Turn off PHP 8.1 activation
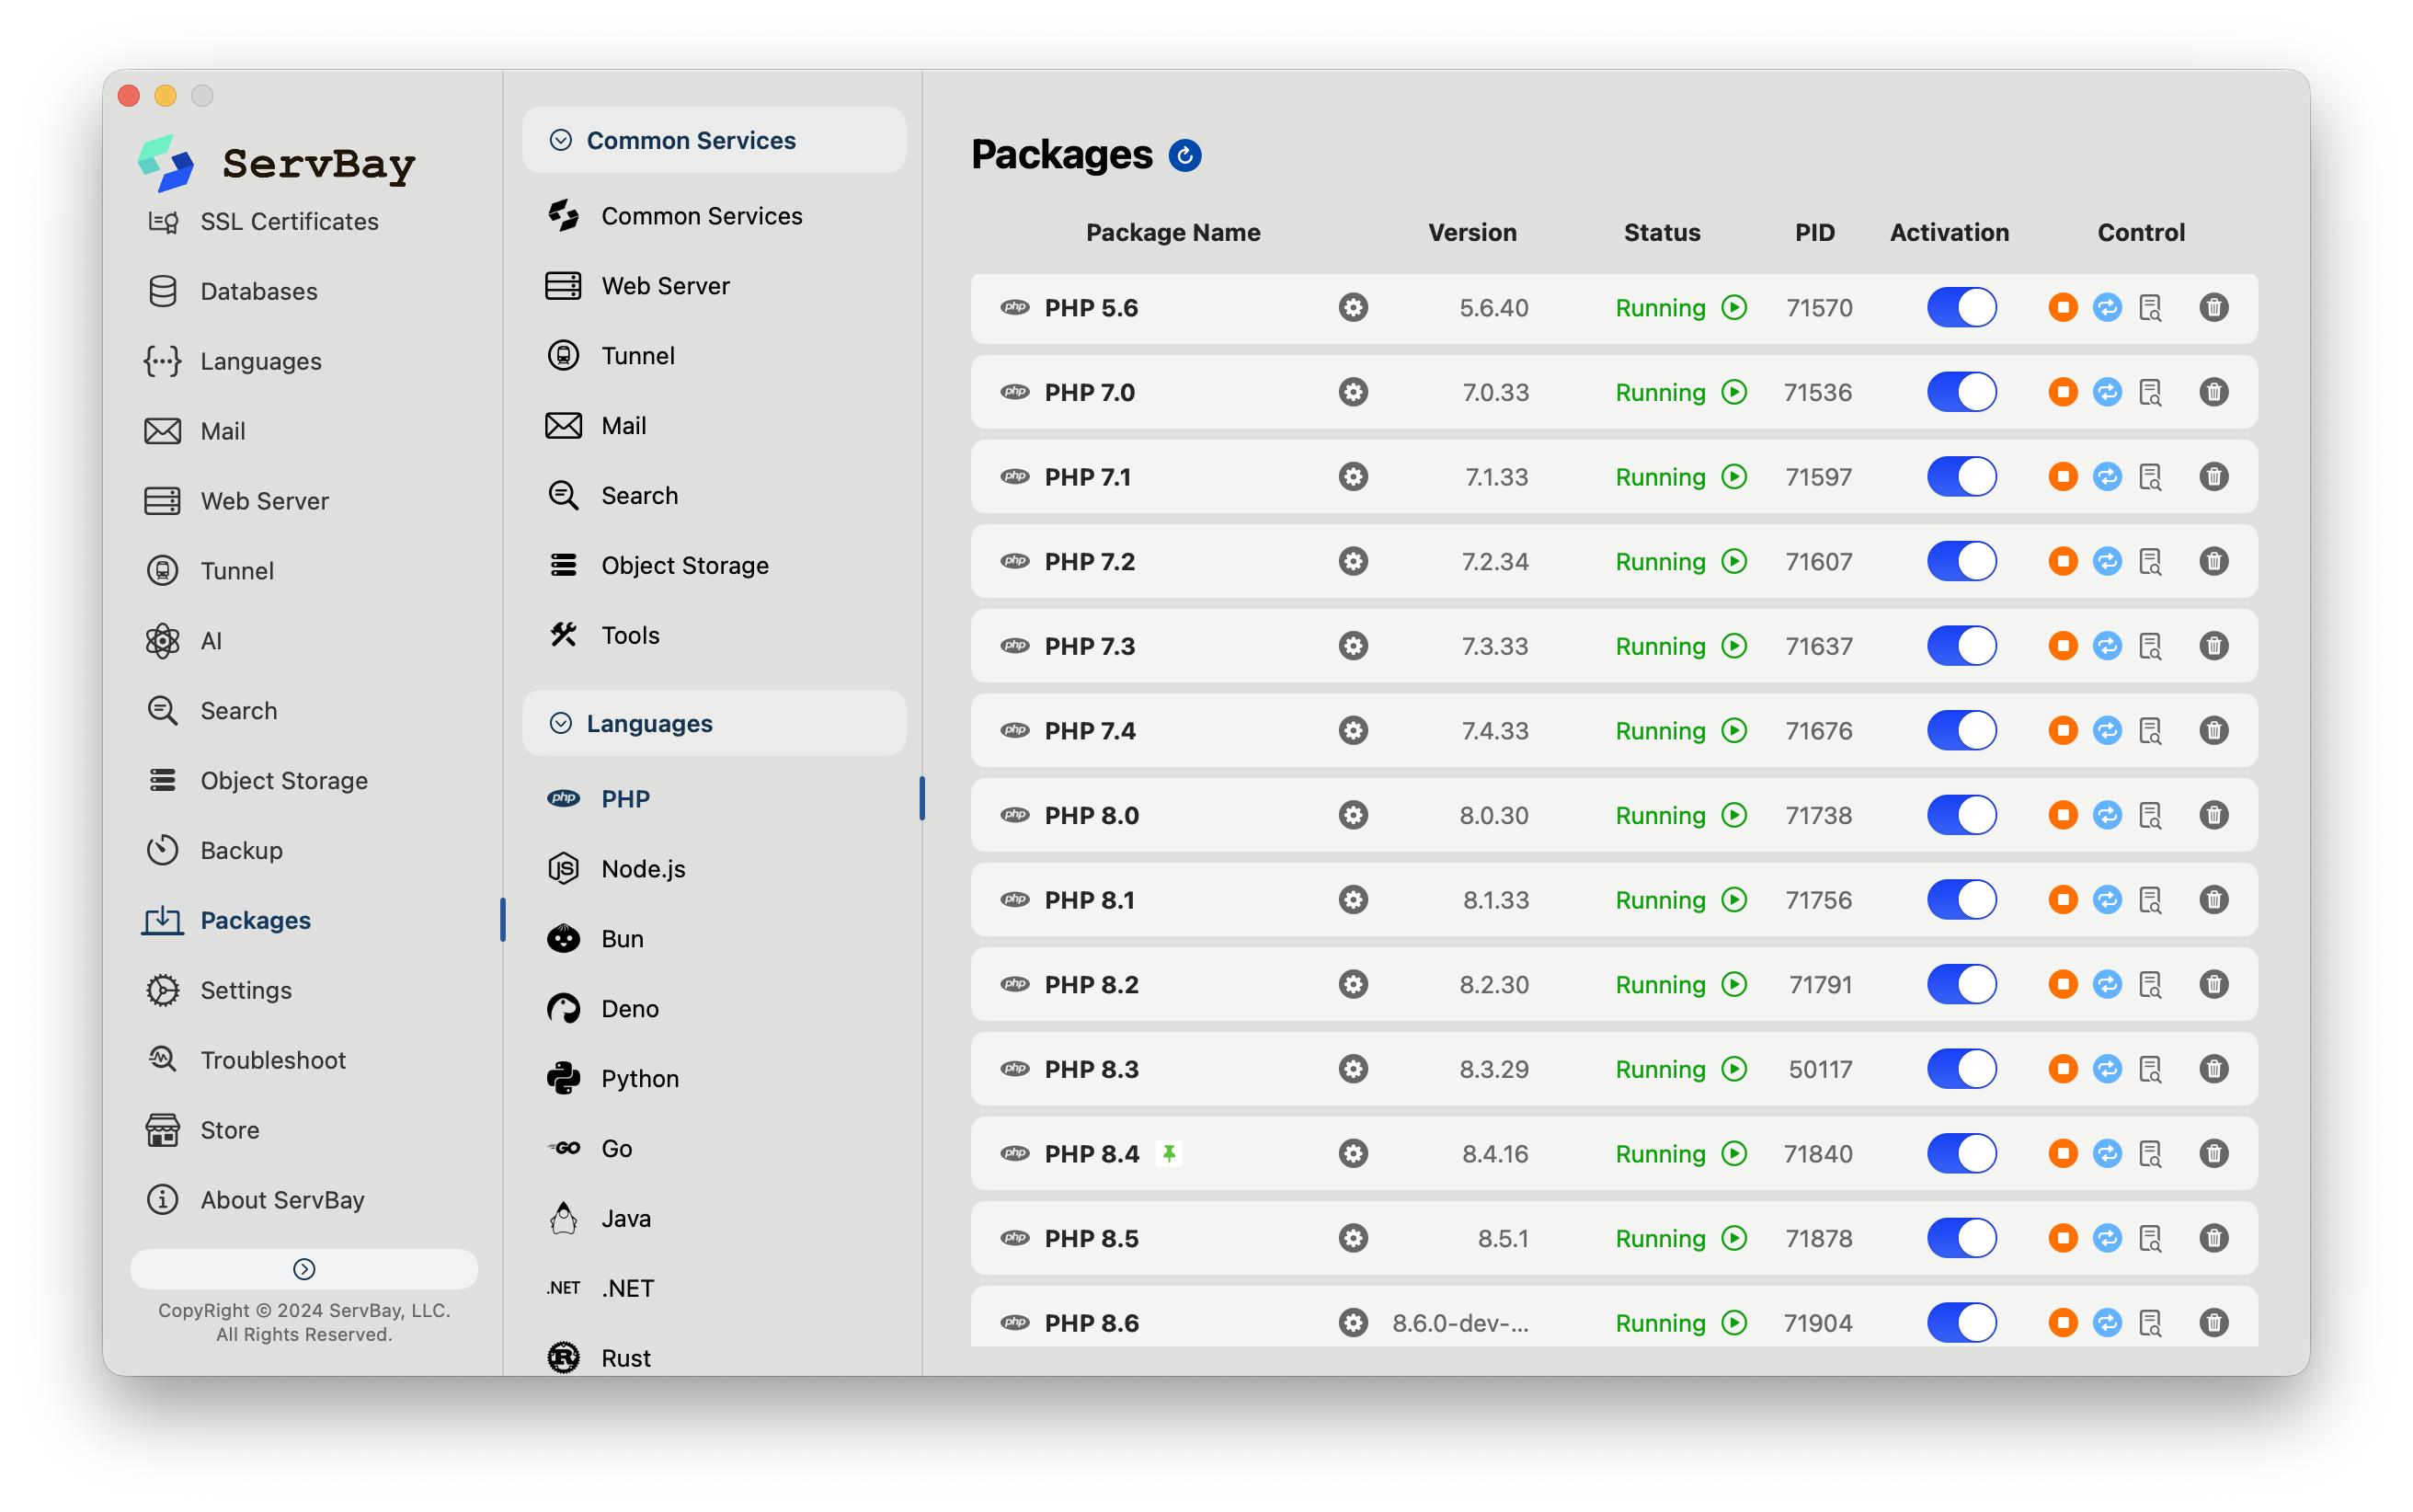2413x1512 pixels. [1961, 900]
